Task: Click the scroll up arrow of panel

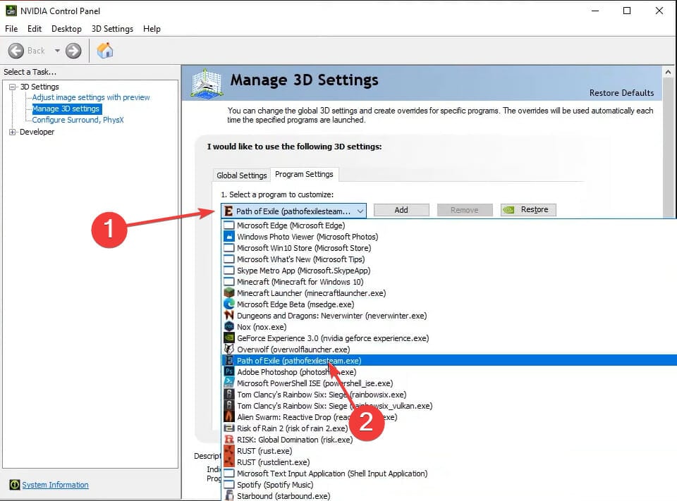Action: [x=669, y=72]
